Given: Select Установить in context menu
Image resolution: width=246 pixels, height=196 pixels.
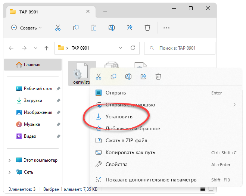Looking at the screenshot, I should coord(119,116).
